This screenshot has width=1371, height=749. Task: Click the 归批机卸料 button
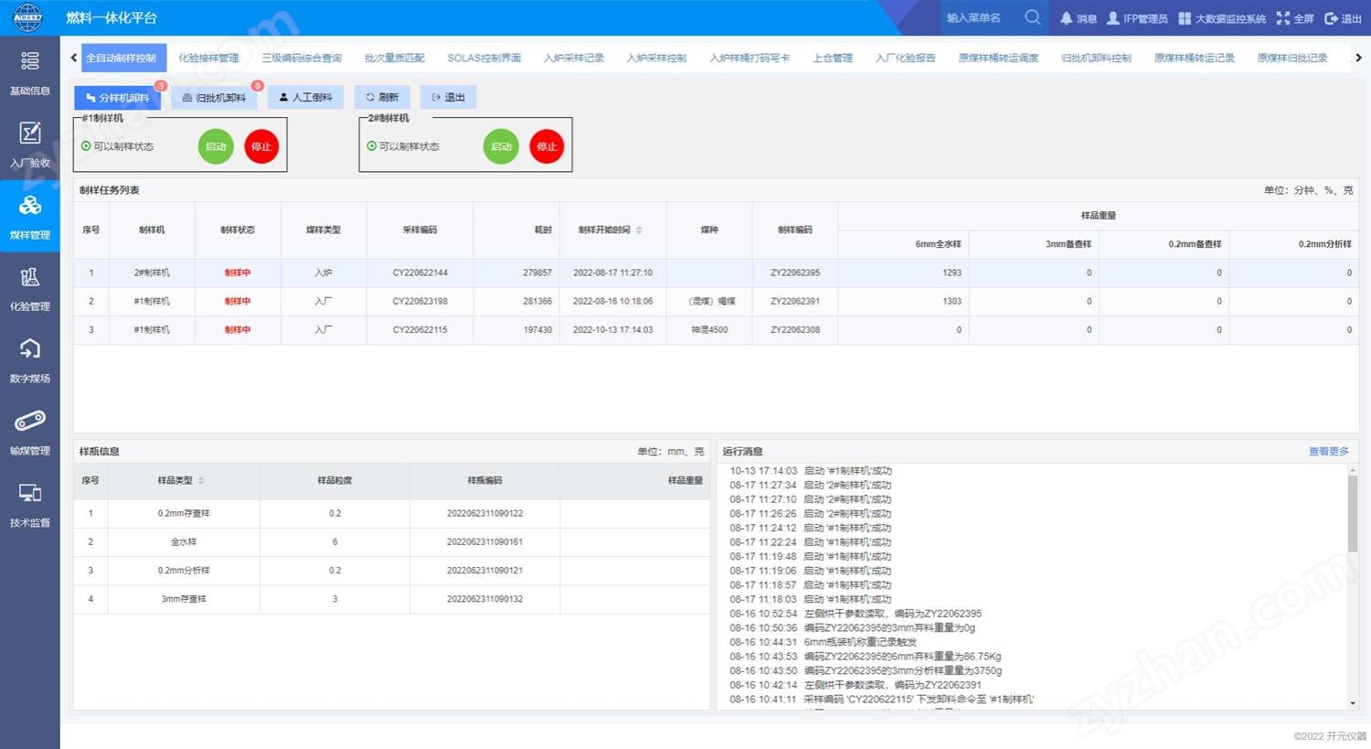pyautogui.click(x=214, y=98)
